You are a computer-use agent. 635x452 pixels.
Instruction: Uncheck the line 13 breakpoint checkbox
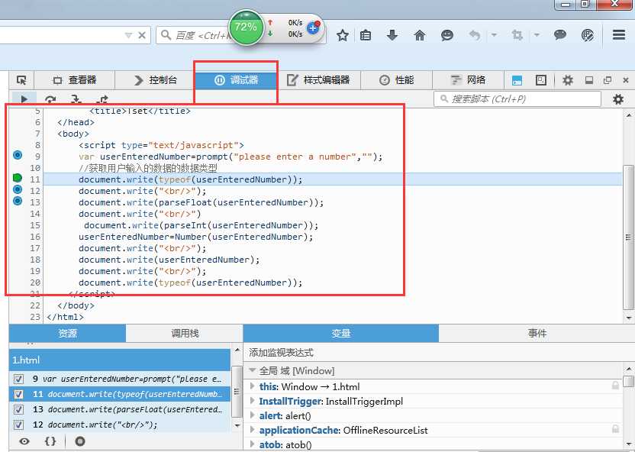click(18, 409)
